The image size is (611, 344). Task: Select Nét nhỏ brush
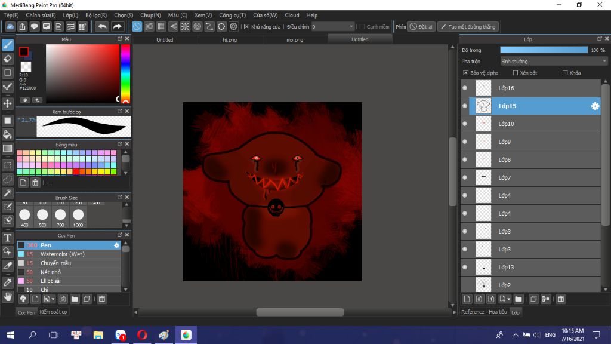click(x=69, y=272)
